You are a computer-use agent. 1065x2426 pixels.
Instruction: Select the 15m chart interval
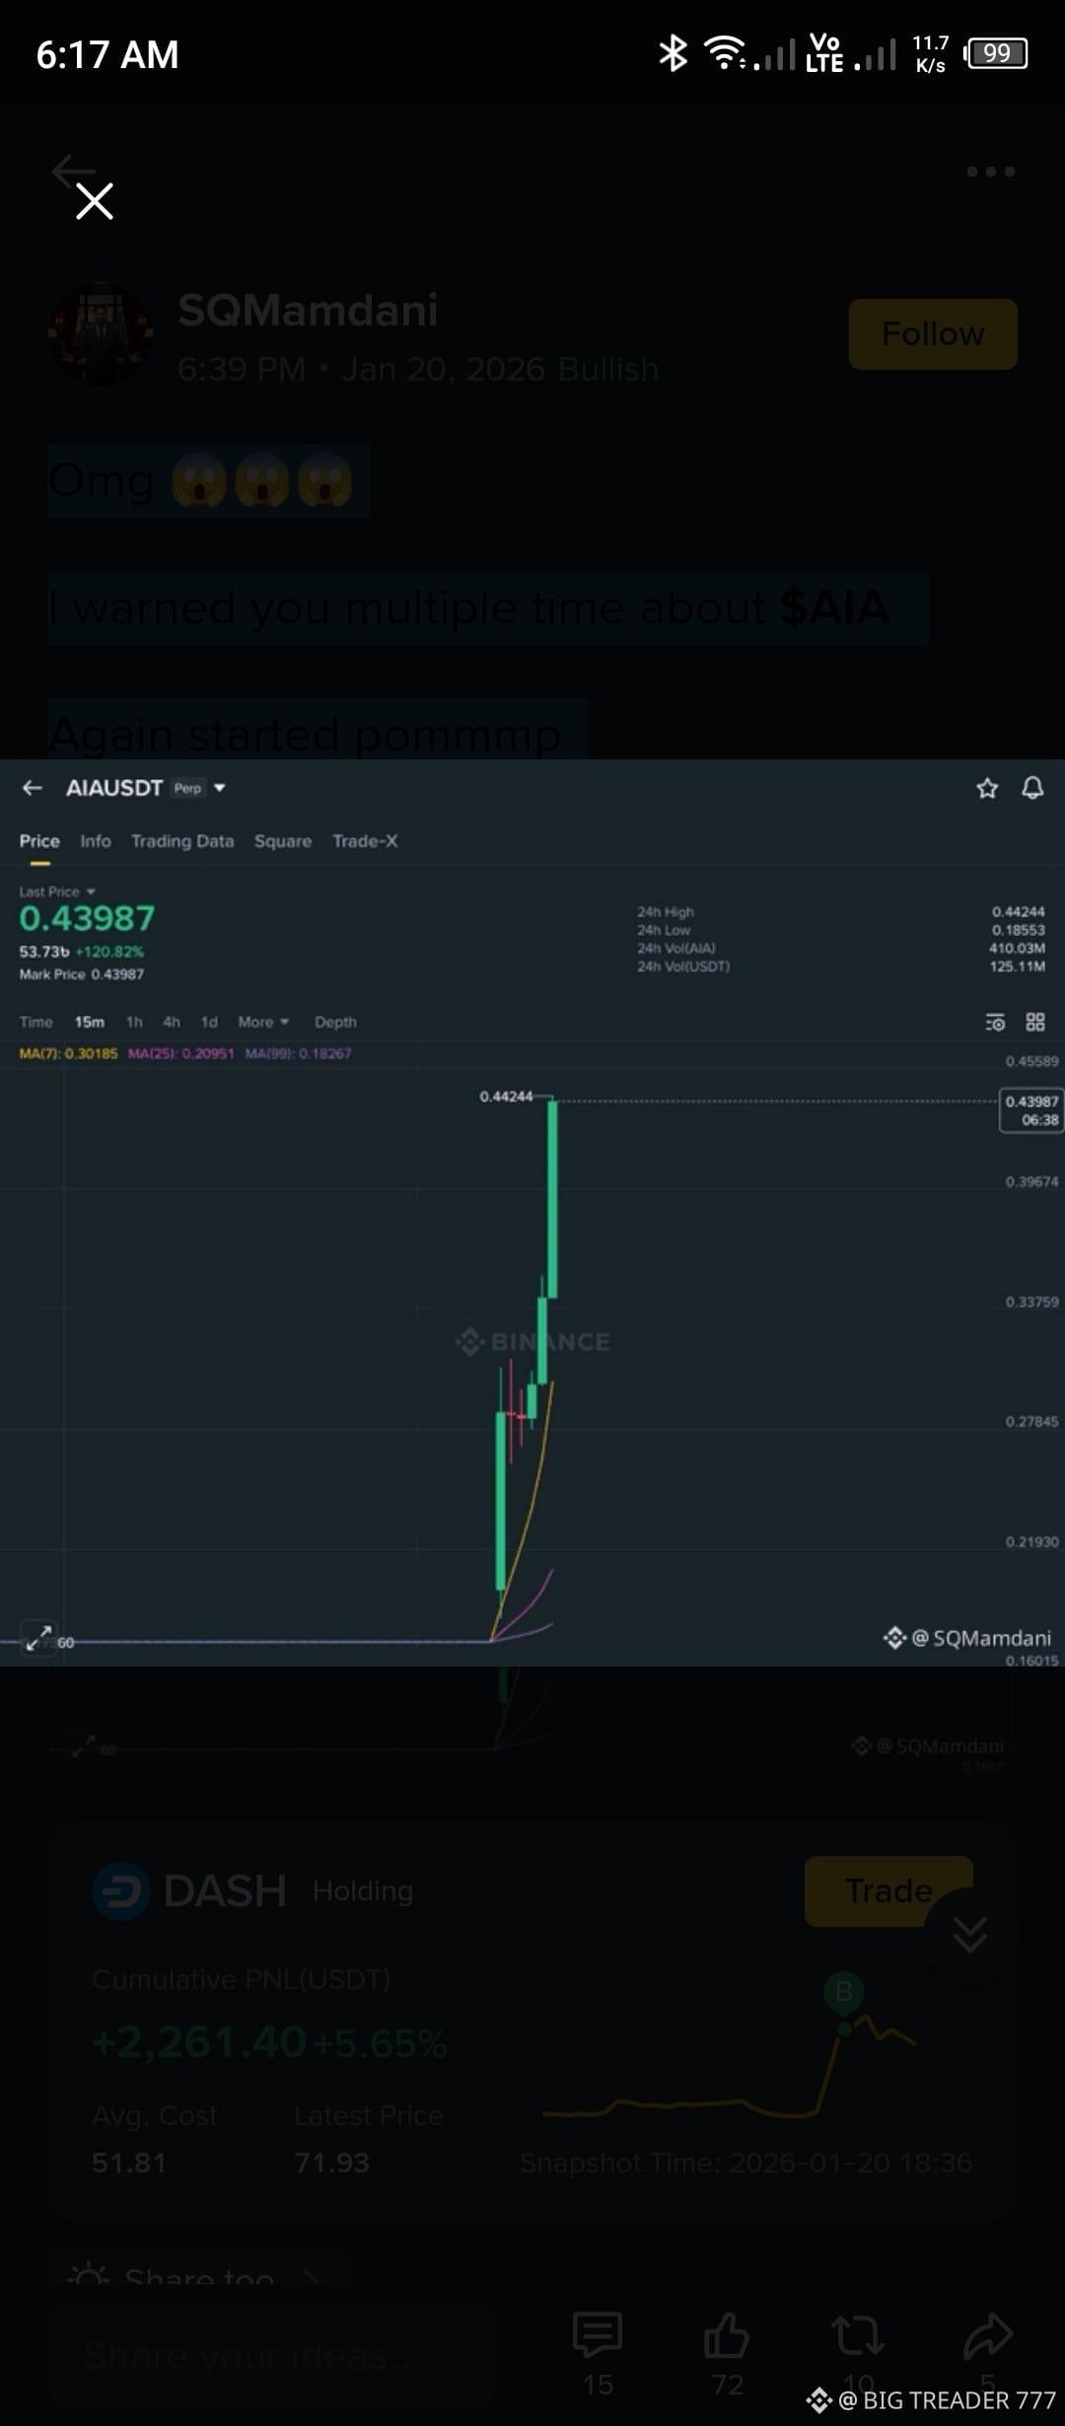pos(90,1022)
